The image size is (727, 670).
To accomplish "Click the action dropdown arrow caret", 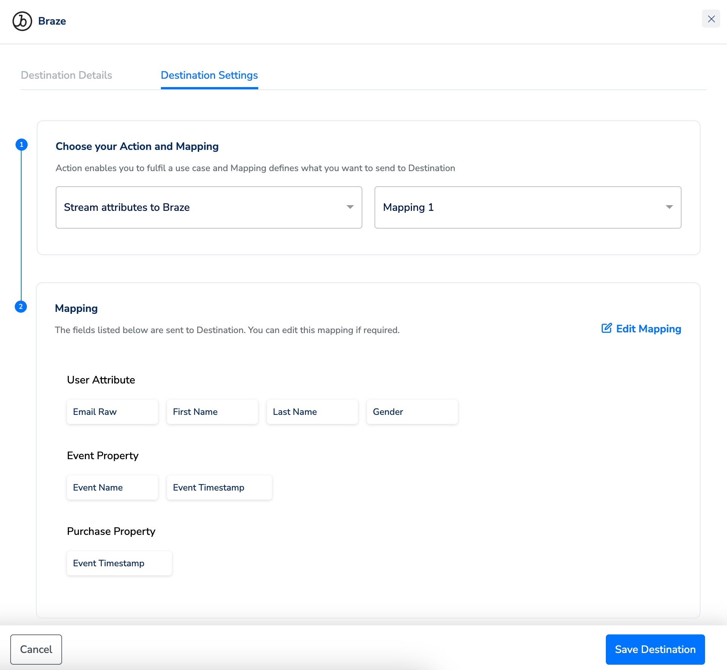I will pyautogui.click(x=350, y=207).
